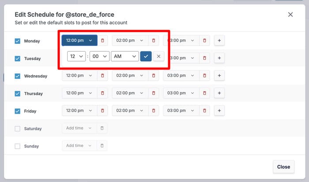Open Saturday's Add time dropdown
Image resolution: width=309 pixels, height=182 pixels.
tap(79, 128)
